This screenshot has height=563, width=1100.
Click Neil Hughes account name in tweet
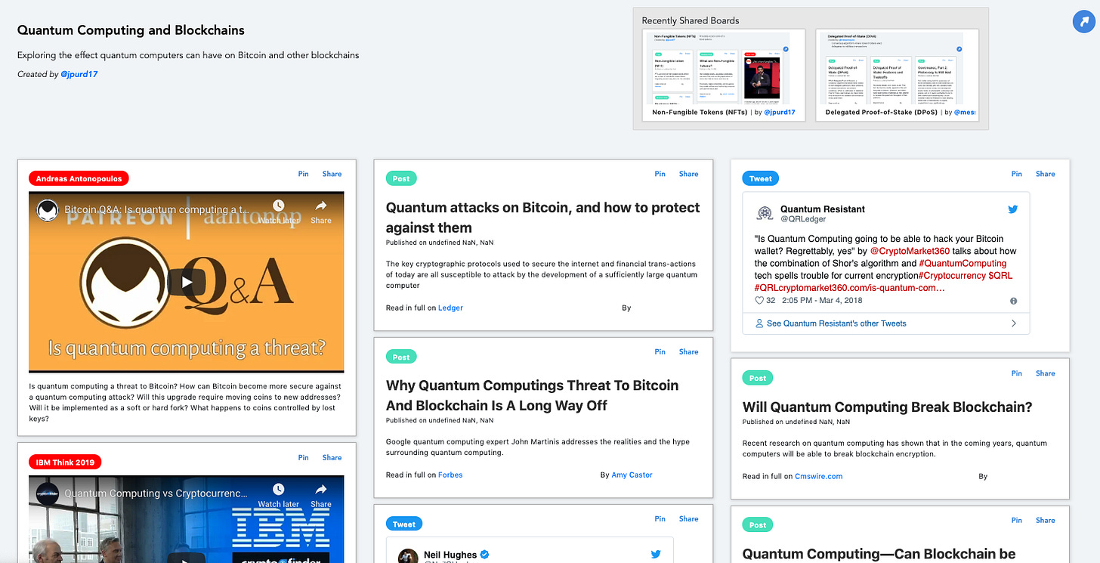click(450, 555)
